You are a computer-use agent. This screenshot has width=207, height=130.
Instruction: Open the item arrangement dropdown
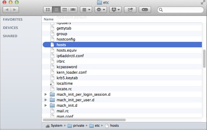pyautogui.click(x=86, y=10)
